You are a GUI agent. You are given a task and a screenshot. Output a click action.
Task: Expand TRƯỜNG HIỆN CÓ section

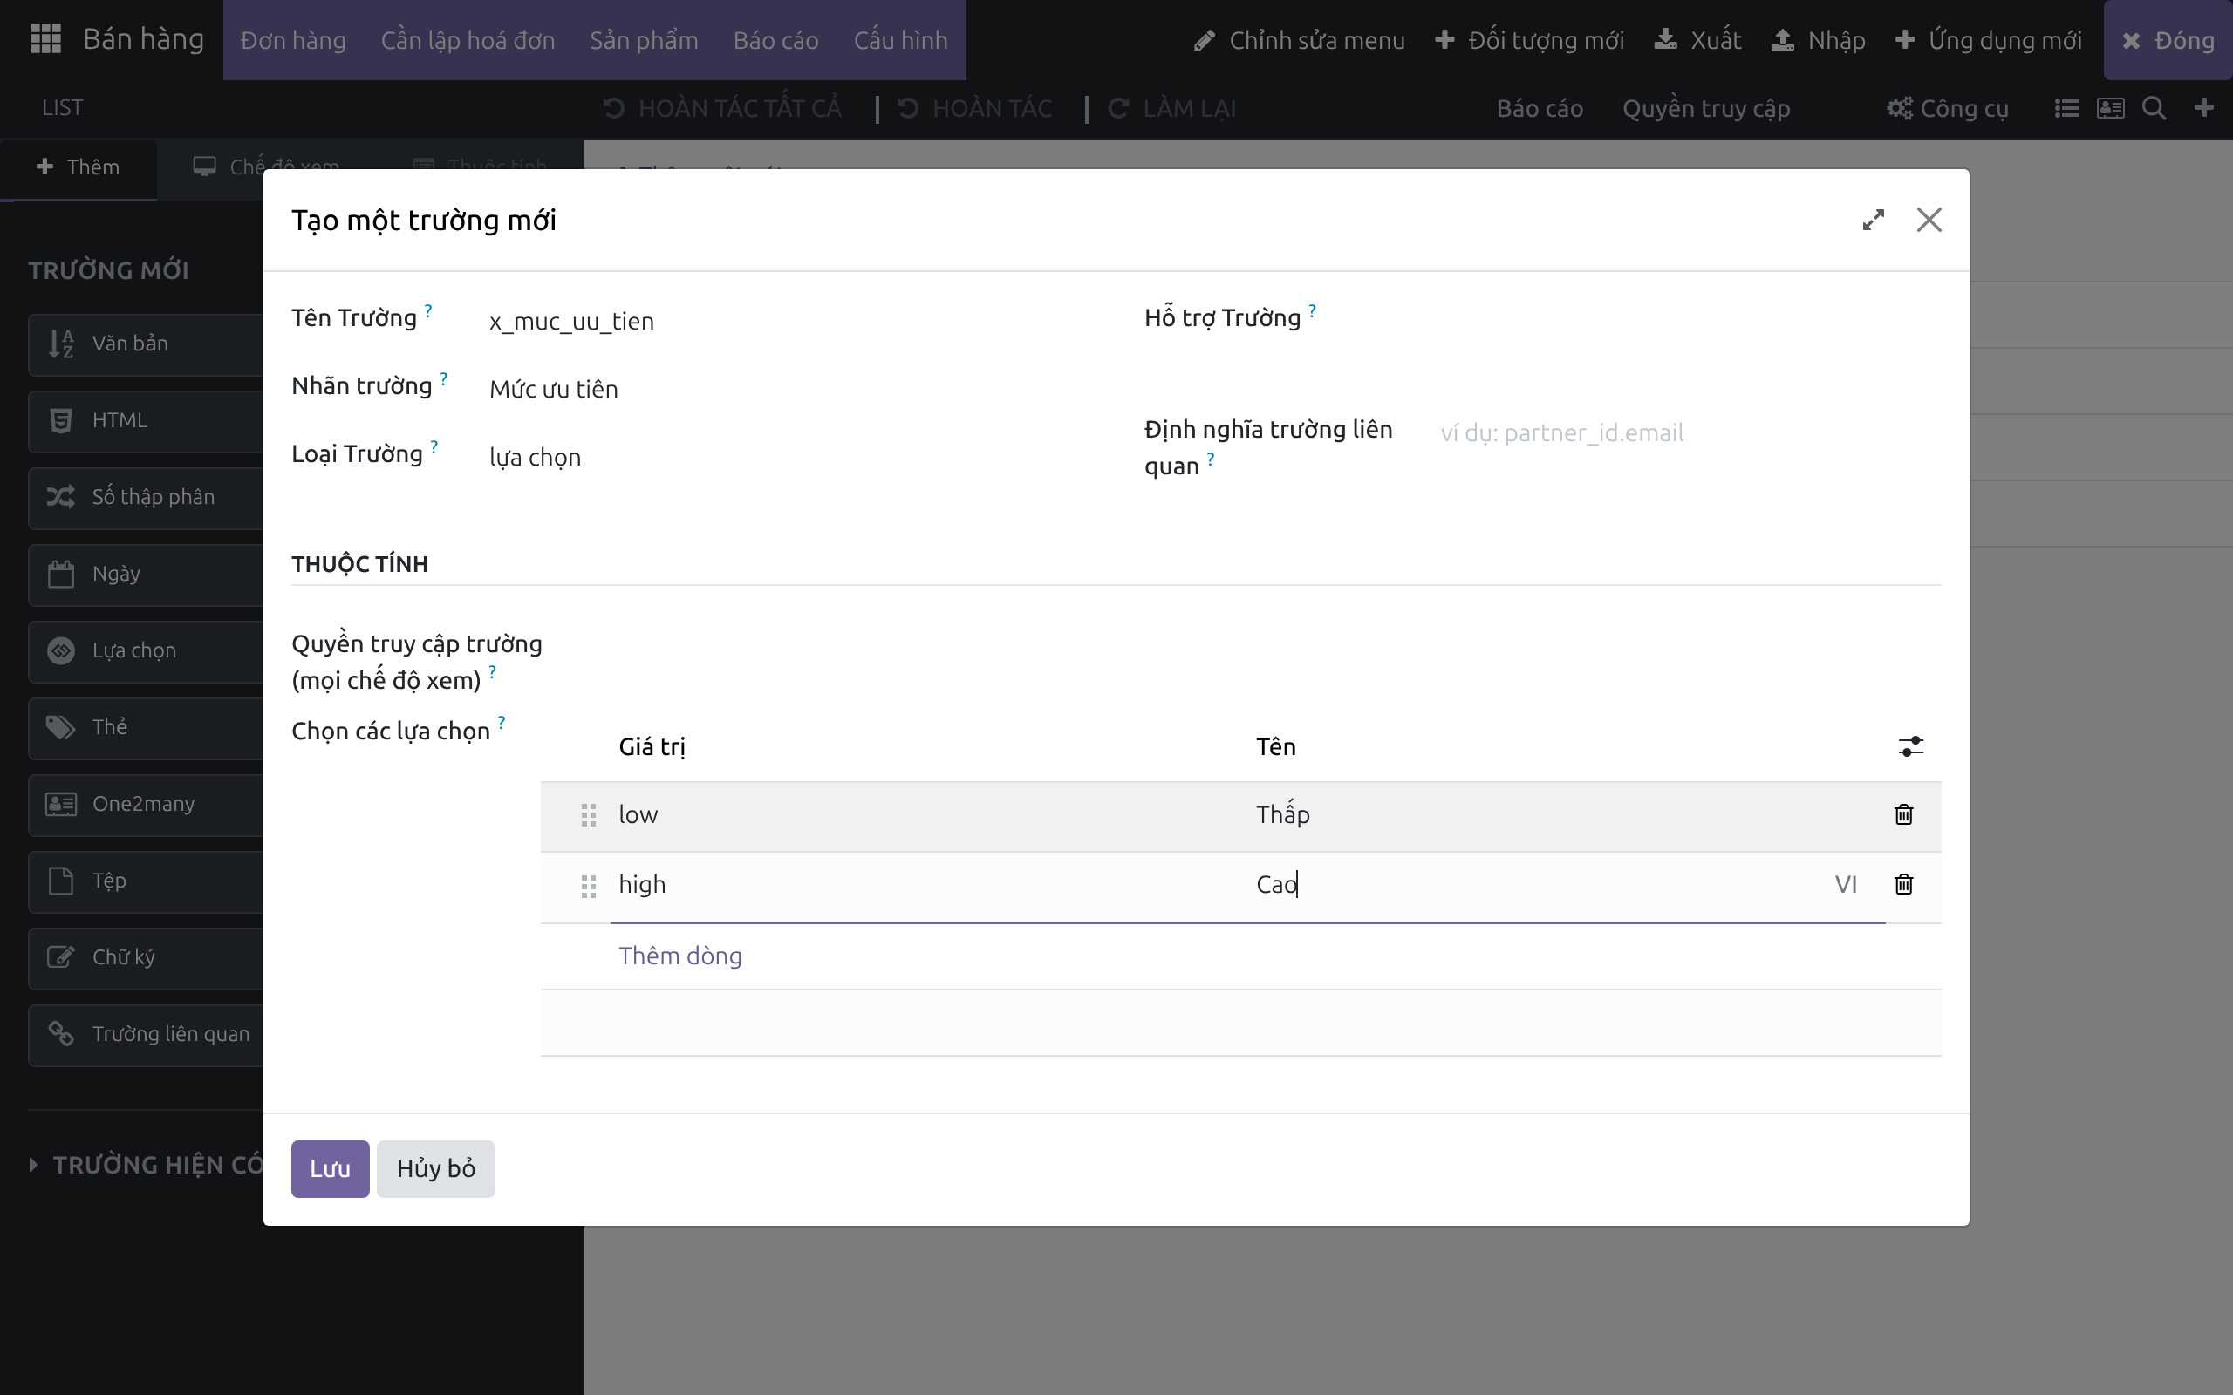pos(147,1164)
